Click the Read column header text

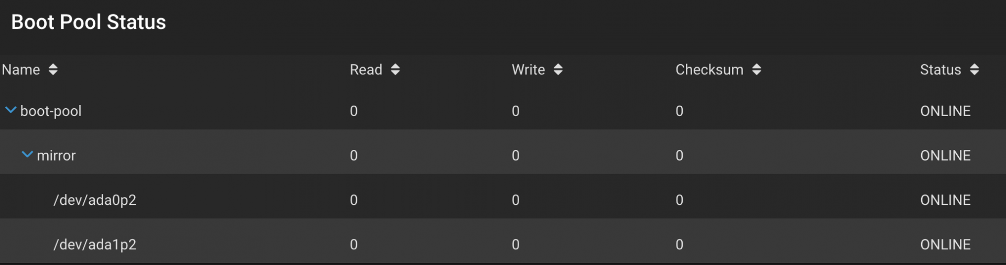366,70
